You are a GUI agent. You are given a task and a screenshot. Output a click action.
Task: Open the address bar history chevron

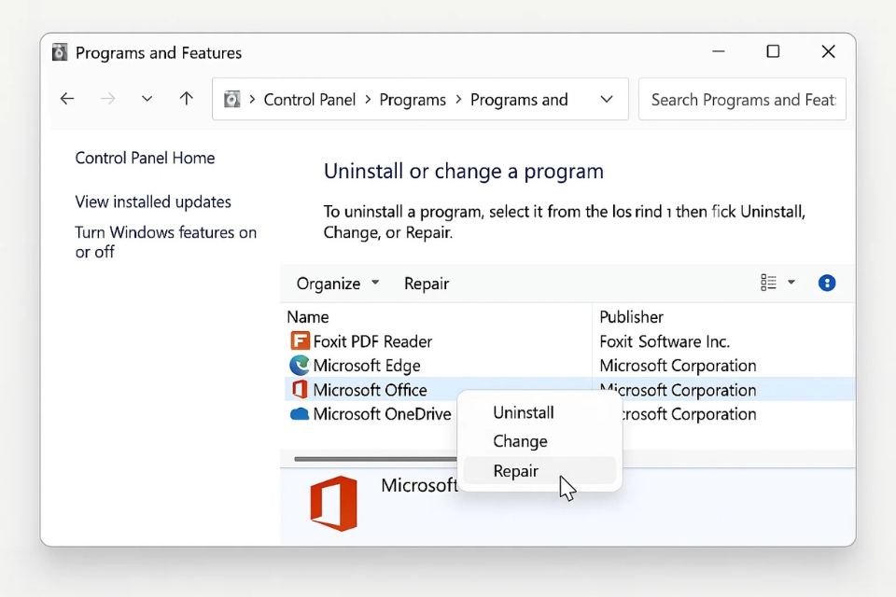tap(607, 100)
